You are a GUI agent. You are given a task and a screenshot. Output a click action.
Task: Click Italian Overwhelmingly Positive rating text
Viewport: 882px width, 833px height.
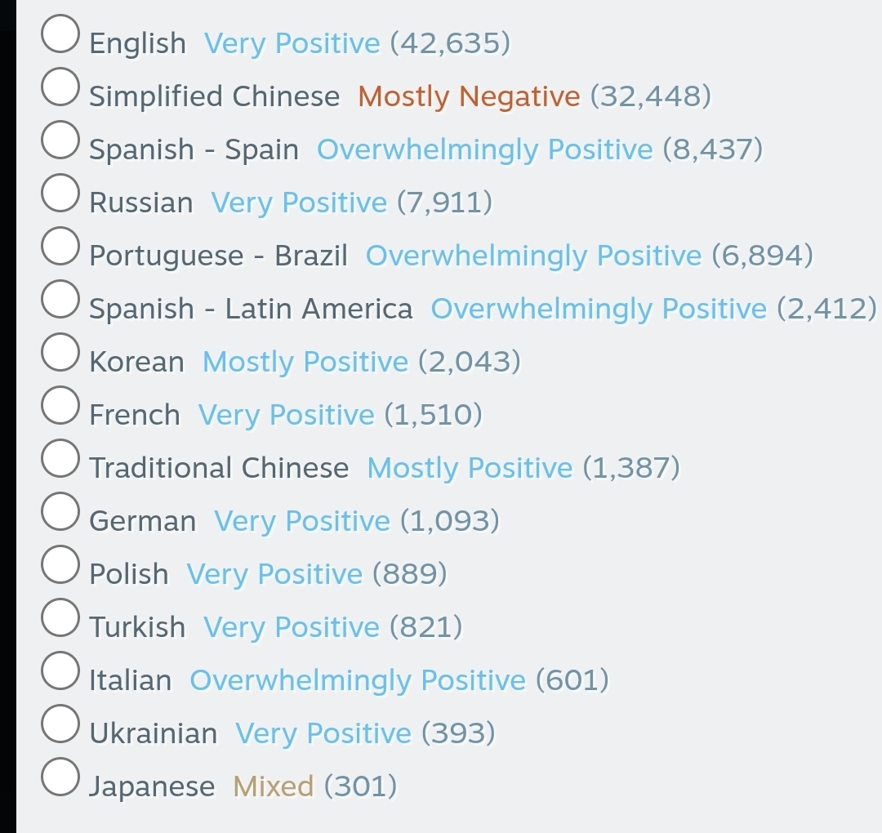point(357,680)
